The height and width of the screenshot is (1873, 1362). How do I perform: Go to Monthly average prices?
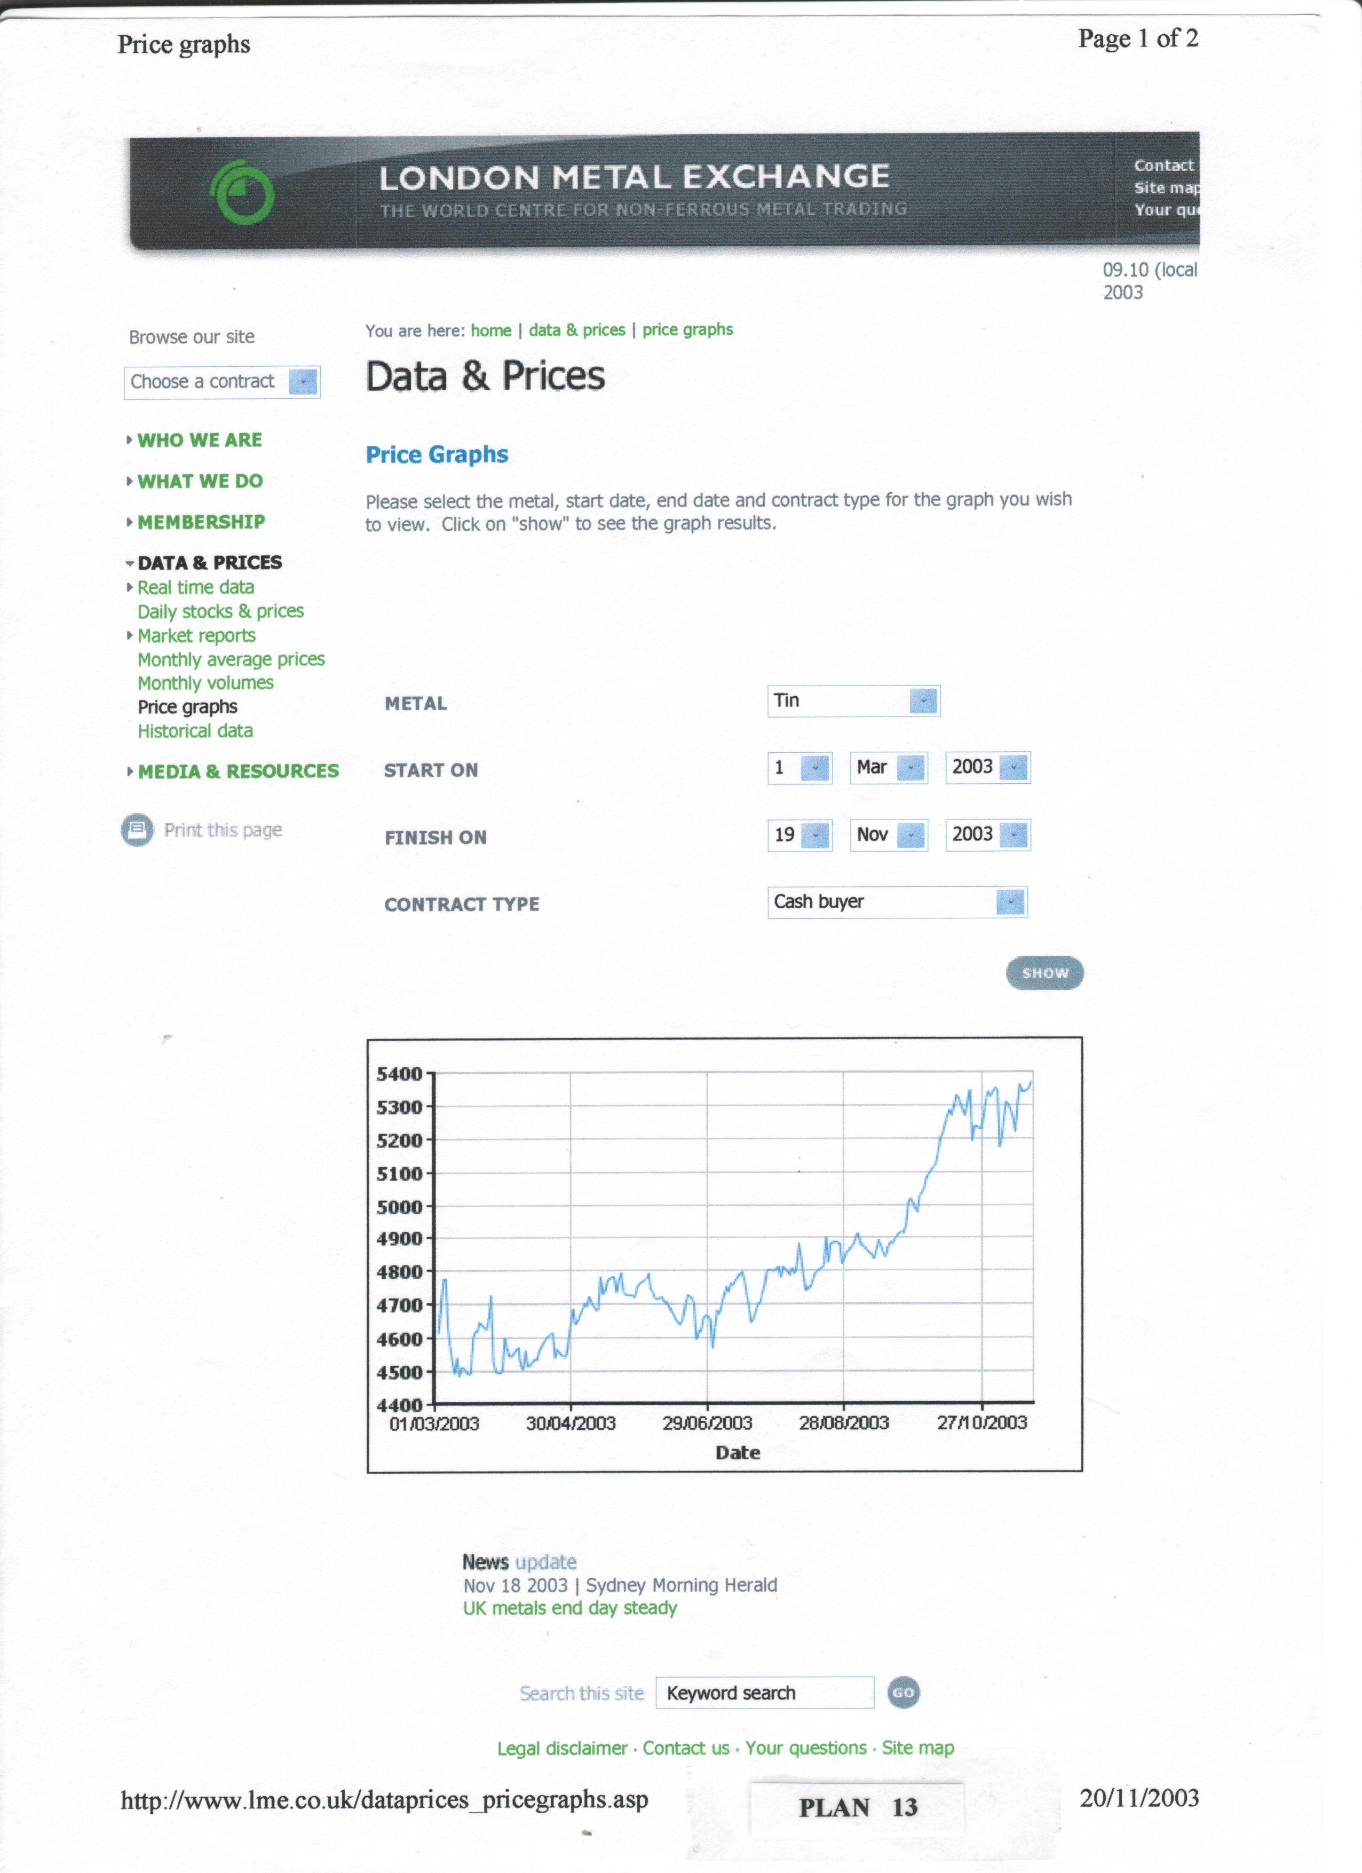click(x=231, y=659)
